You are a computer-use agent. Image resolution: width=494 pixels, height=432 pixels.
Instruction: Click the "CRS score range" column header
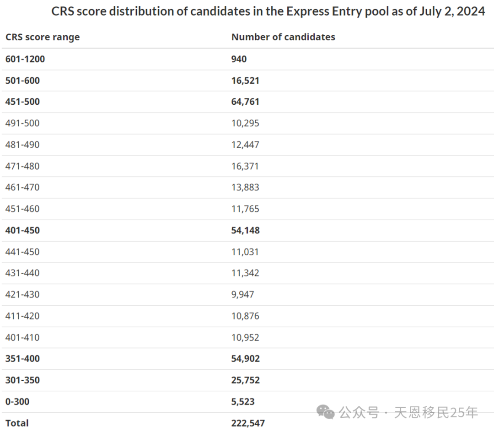43,37
